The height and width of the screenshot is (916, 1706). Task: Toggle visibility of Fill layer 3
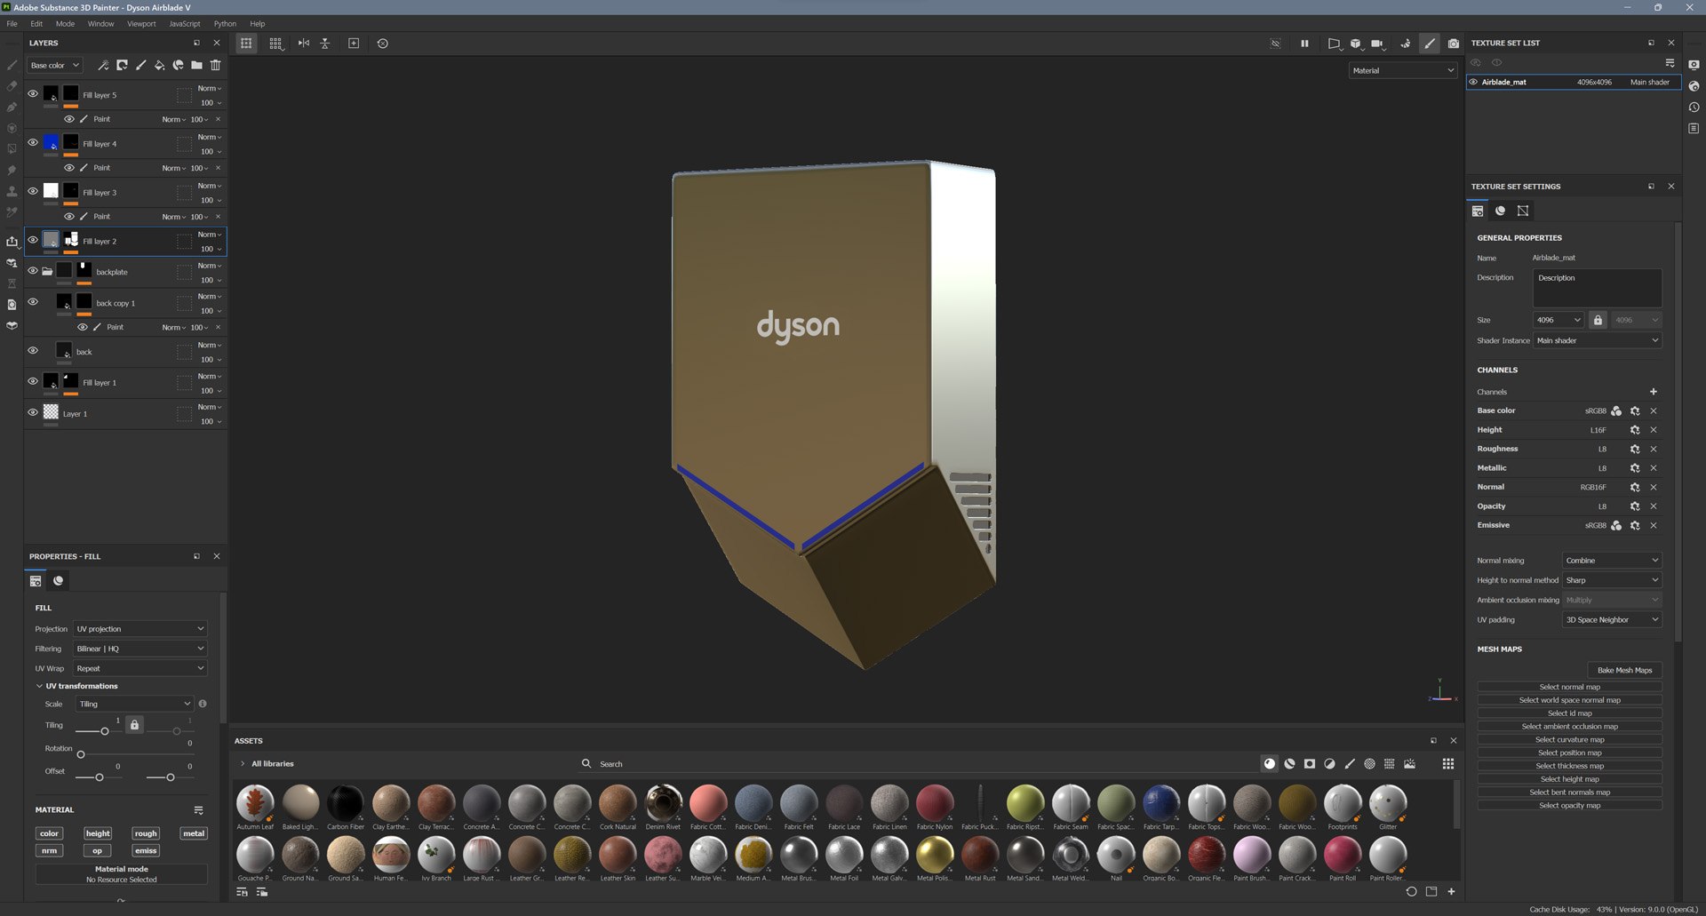[33, 191]
